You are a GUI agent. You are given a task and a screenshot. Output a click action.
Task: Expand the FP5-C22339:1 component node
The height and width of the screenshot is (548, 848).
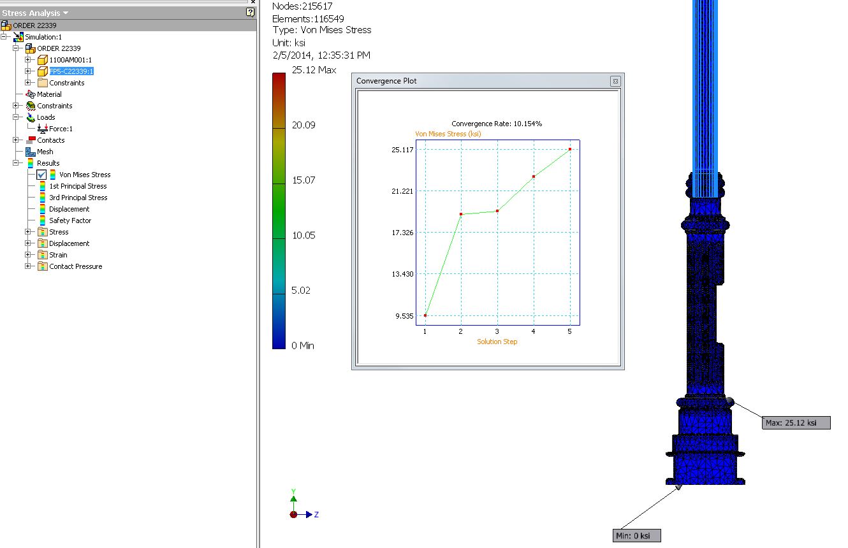coord(28,71)
